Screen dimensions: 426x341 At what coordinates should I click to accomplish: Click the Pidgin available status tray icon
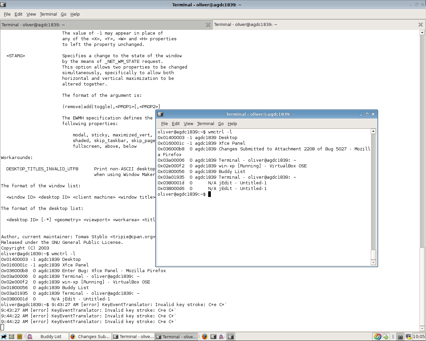(386, 337)
